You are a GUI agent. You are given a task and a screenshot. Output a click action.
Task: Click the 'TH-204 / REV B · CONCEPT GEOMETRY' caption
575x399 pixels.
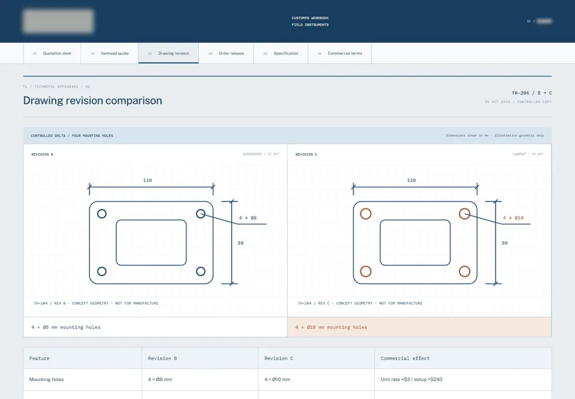tap(96, 303)
